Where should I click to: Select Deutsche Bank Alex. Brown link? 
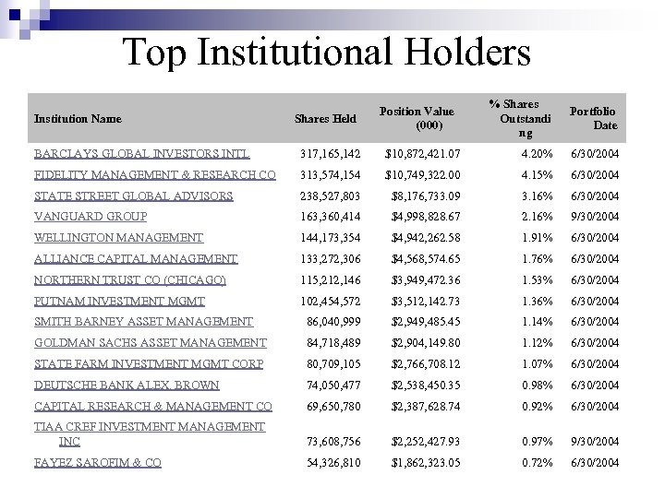pos(126,385)
